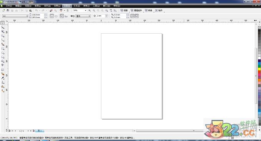Click the horizontal duplicate distance spinner

(128, 15)
